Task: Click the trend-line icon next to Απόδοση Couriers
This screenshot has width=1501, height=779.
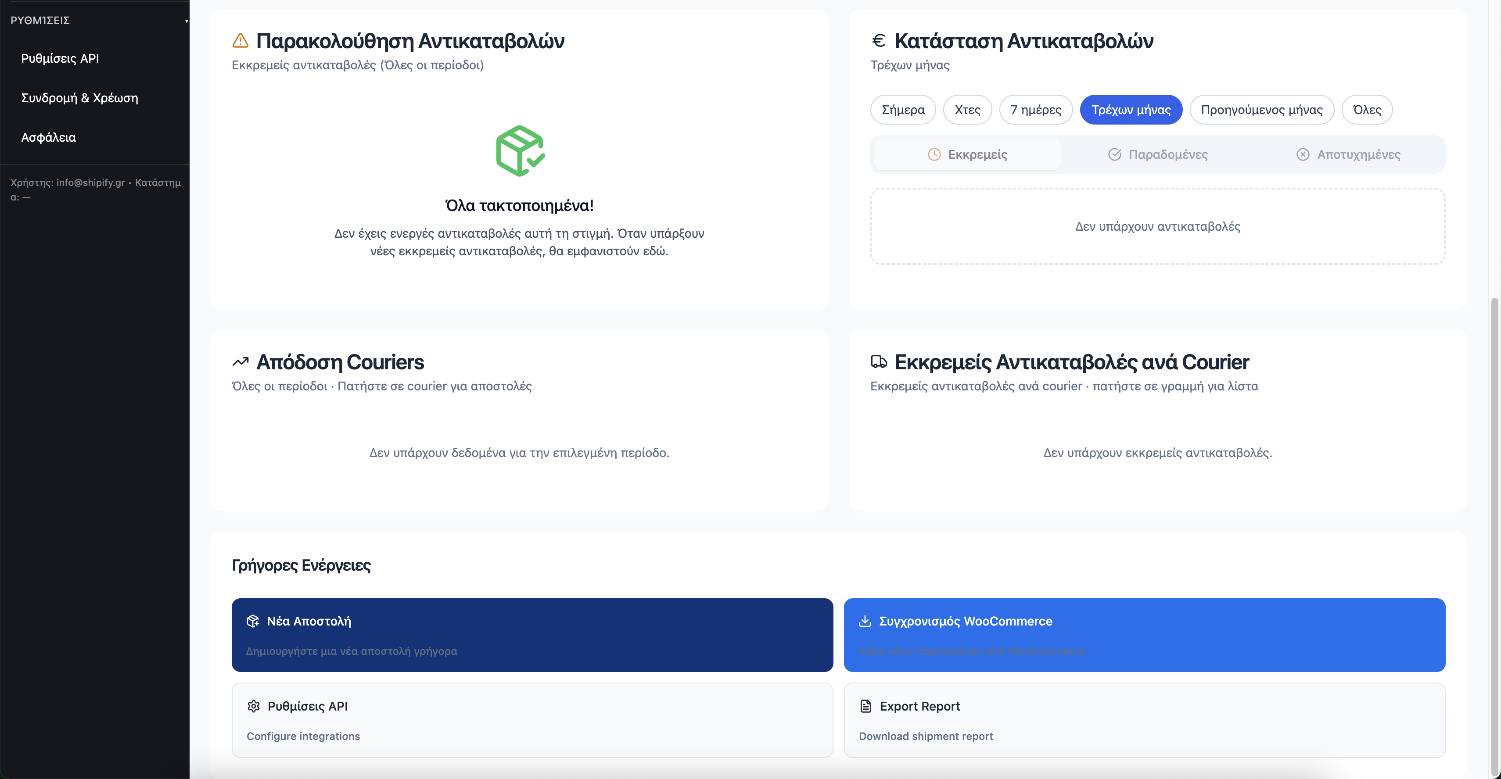Action: [240, 361]
